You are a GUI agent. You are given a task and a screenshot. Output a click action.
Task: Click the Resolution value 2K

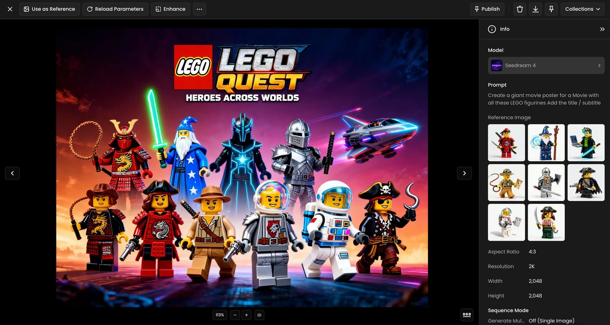click(533, 267)
